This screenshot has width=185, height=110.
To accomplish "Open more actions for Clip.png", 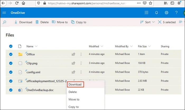I will coord(81,63).
